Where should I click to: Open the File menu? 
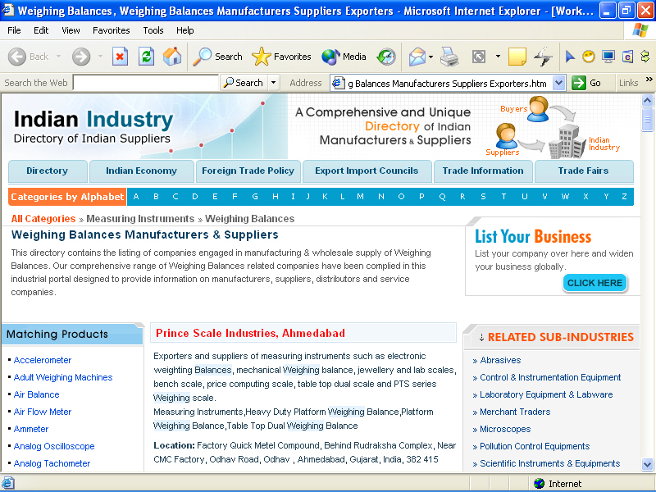14,30
